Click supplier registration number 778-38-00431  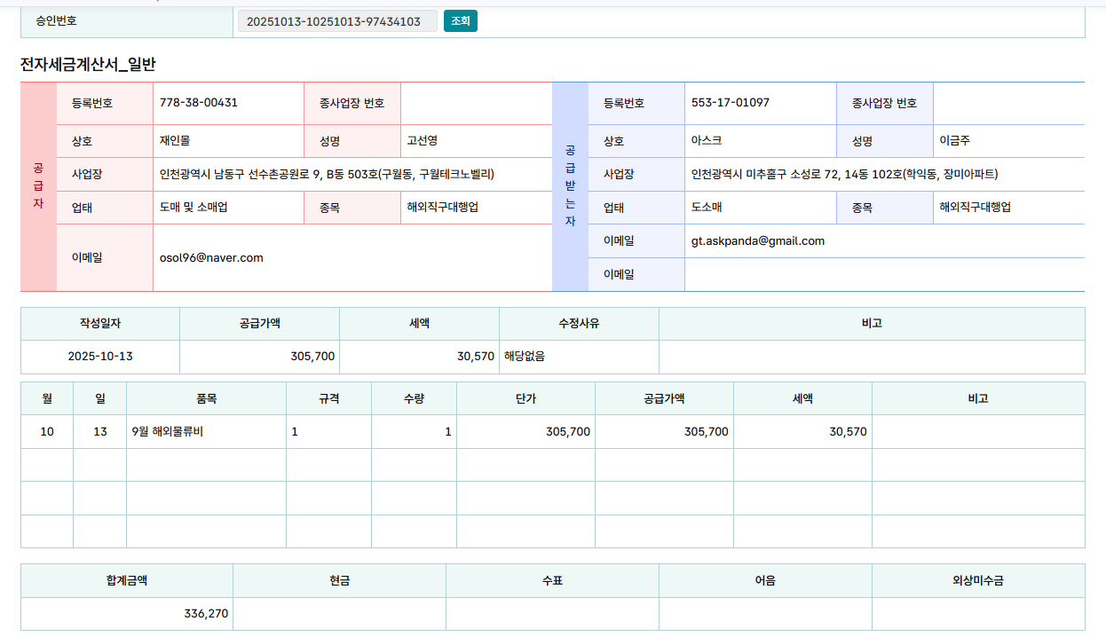point(198,103)
